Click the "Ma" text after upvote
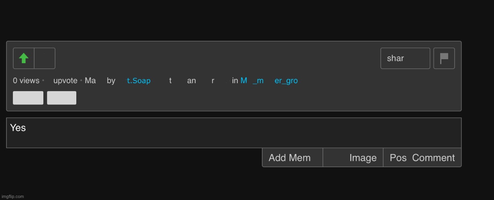The width and height of the screenshot is (494, 200). click(90, 81)
